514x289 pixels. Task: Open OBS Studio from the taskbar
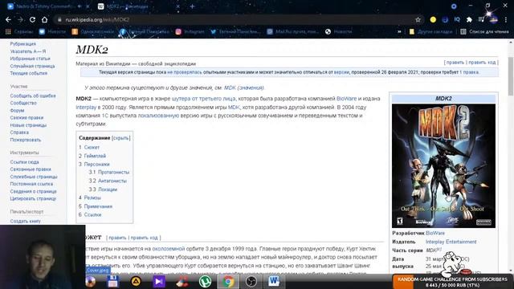point(251,282)
